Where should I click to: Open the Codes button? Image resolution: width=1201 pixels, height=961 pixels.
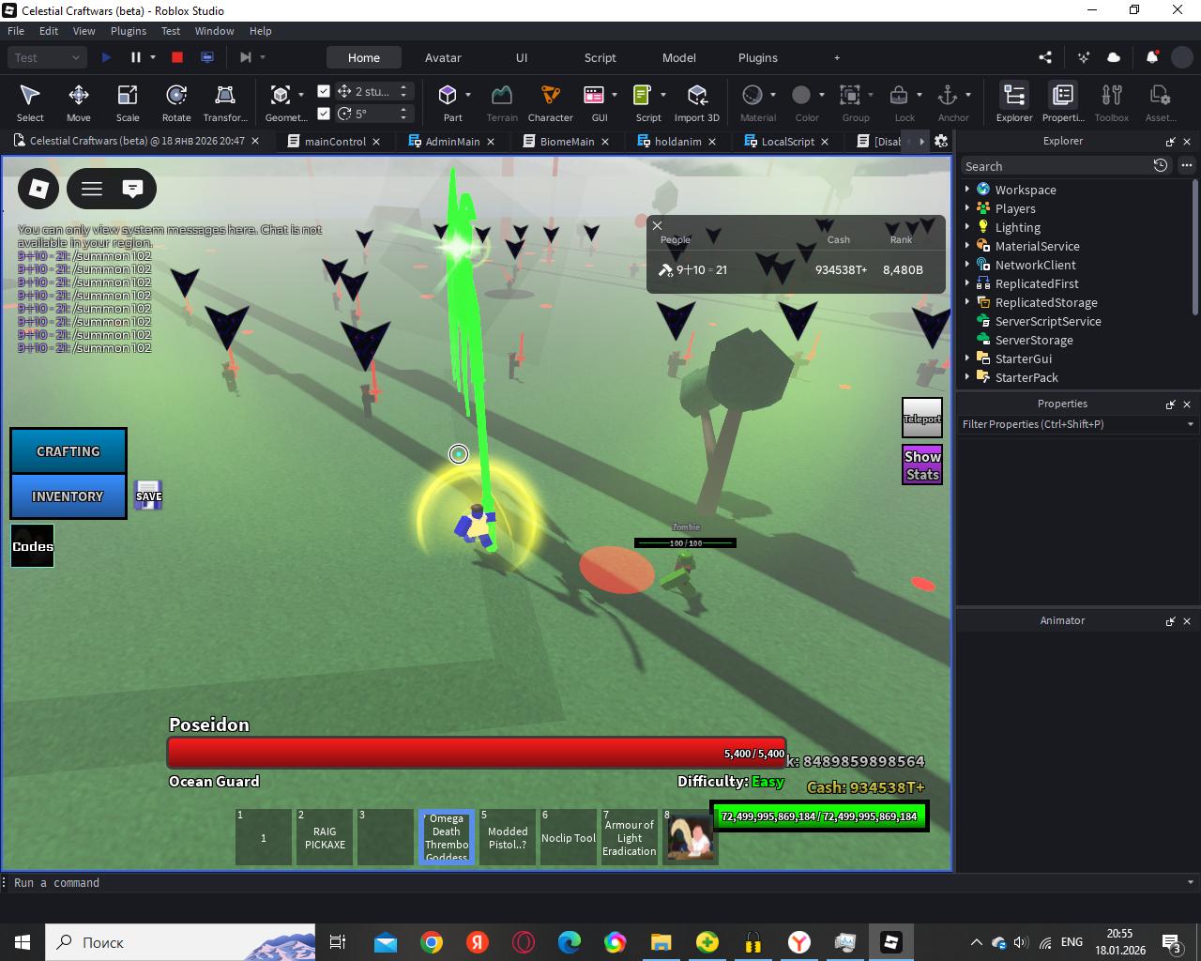click(x=33, y=546)
